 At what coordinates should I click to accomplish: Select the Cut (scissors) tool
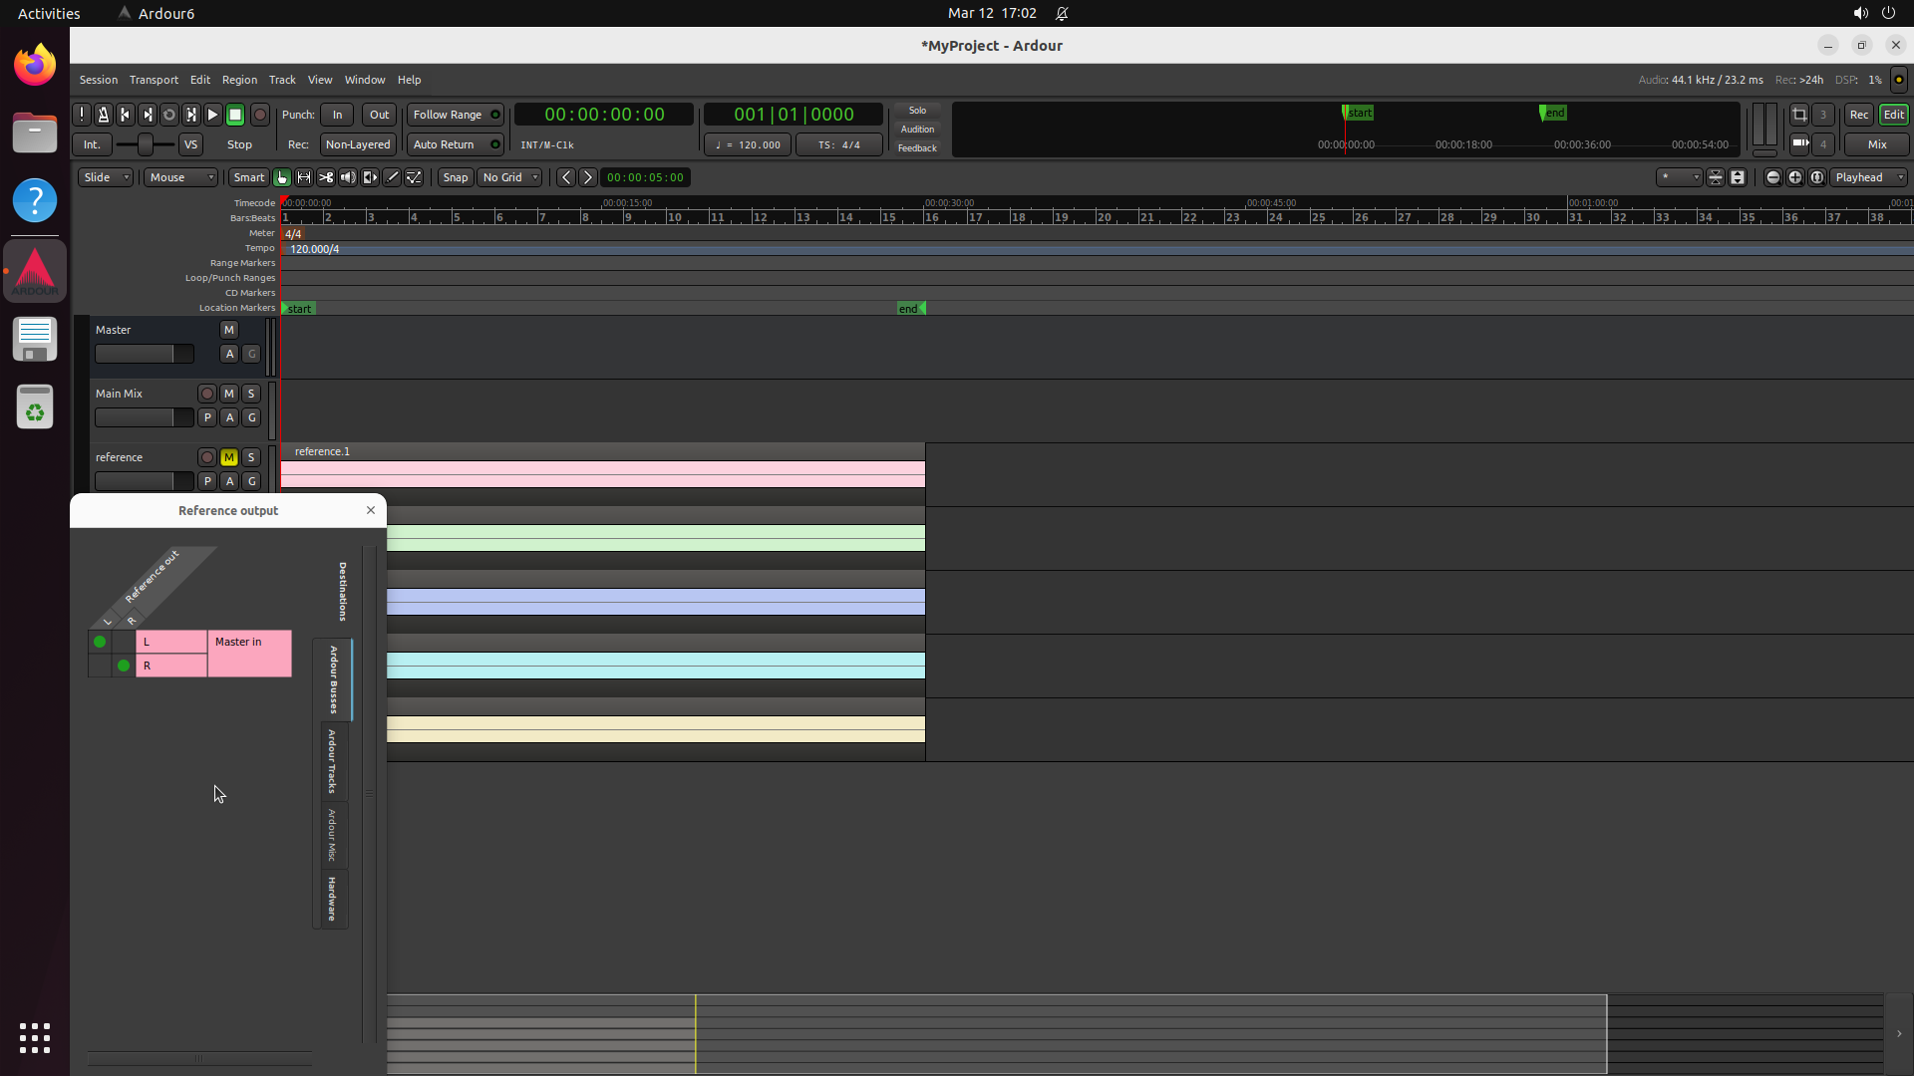point(326,177)
